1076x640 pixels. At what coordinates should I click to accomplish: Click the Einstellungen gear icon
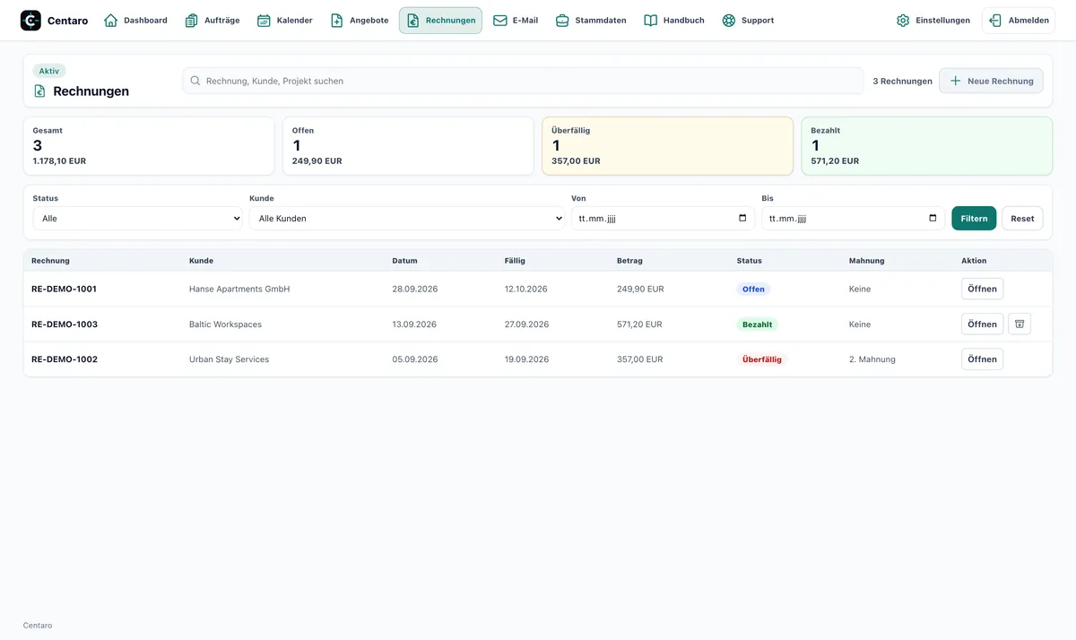click(x=903, y=21)
